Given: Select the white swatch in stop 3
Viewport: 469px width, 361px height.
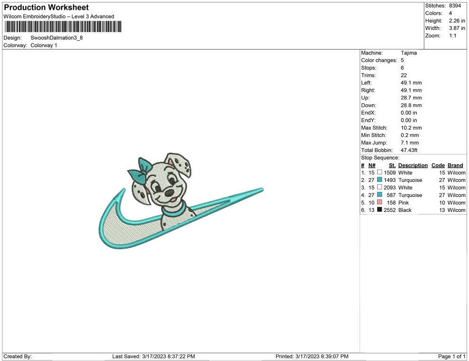Looking at the screenshot, I should point(379,187).
